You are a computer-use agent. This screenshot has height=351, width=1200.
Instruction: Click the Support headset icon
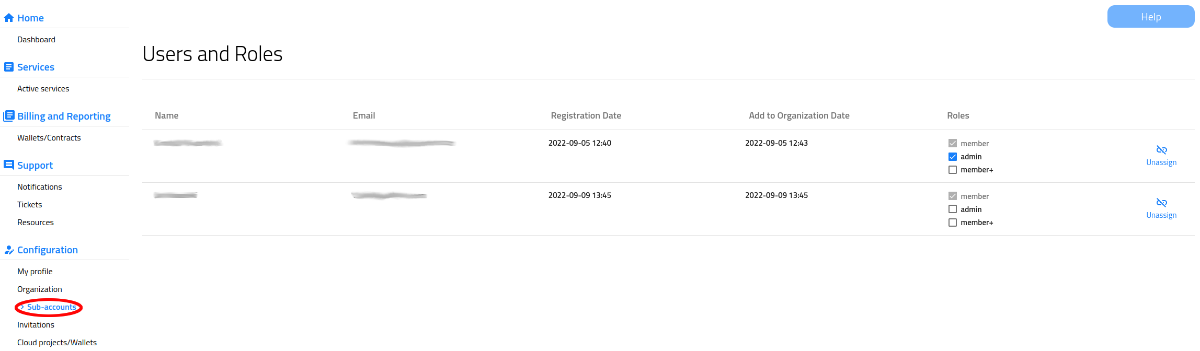[8, 165]
